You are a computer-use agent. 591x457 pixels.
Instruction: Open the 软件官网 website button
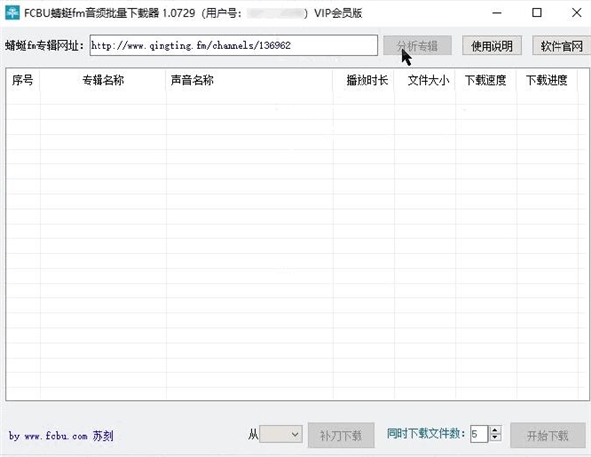(561, 46)
